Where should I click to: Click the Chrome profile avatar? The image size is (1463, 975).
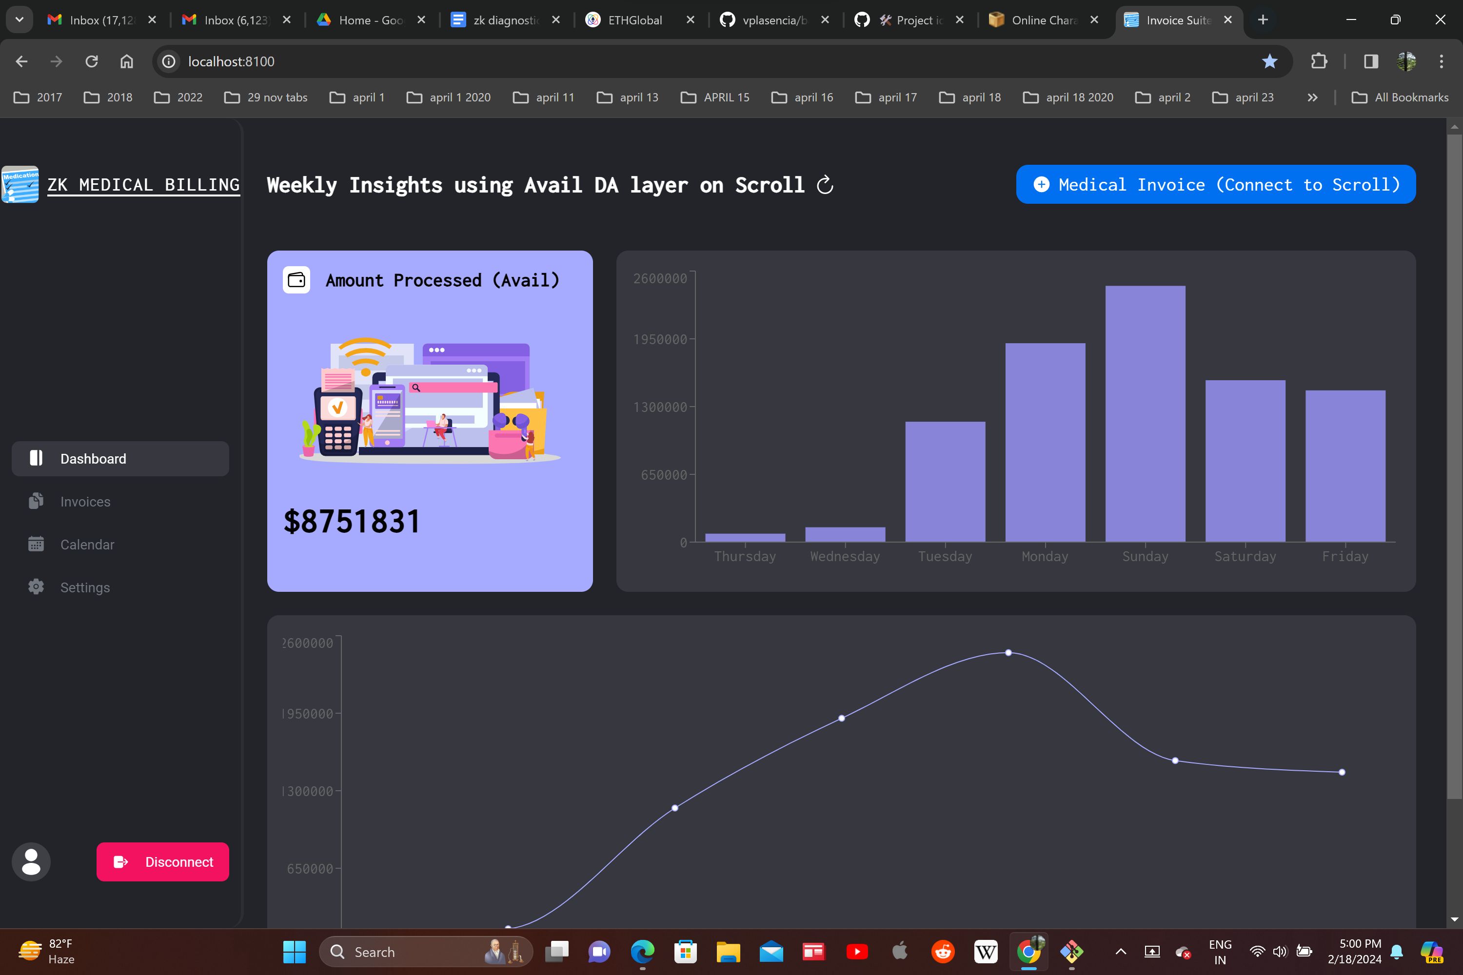point(1406,61)
